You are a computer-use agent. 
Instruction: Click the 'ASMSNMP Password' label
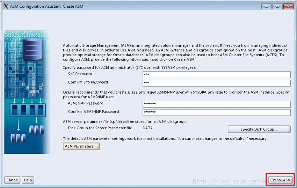click(x=86, y=103)
